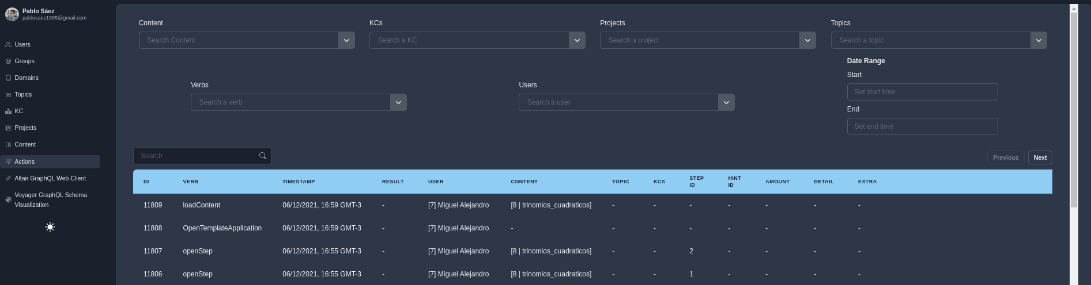This screenshot has height=285, width=1091.
Task: Expand the Verbs filter dropdown arrow
Action: [x=398, y=102]
